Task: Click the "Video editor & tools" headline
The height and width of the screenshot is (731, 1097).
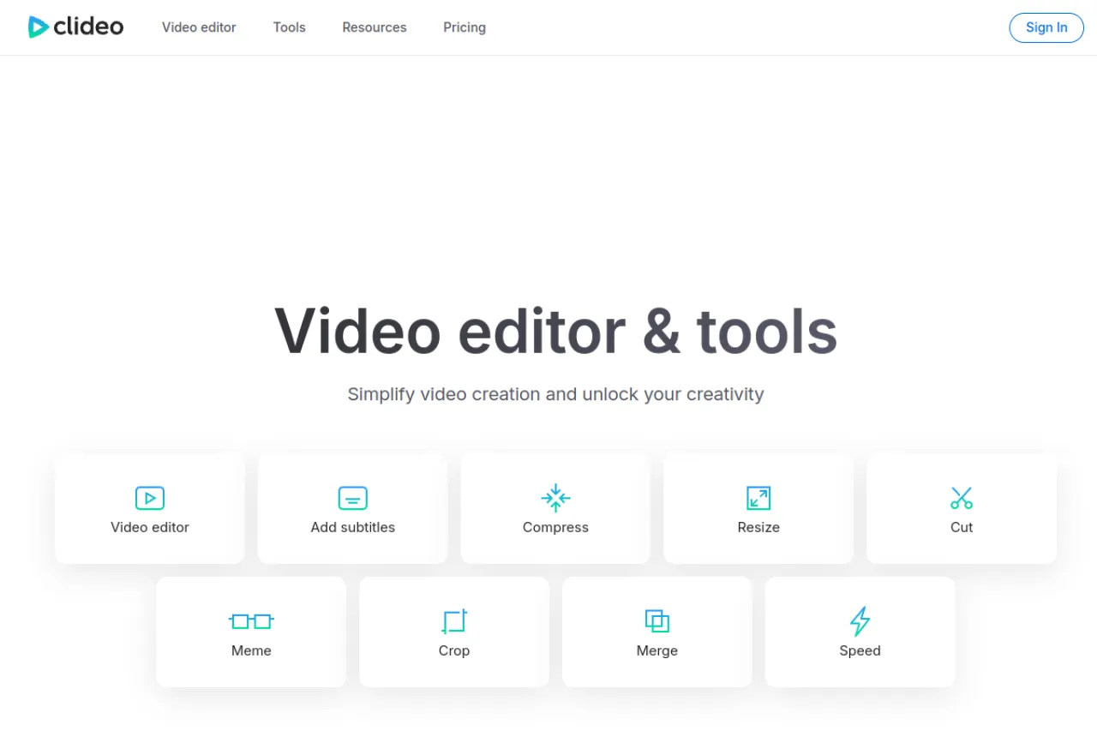Action: 555,332
